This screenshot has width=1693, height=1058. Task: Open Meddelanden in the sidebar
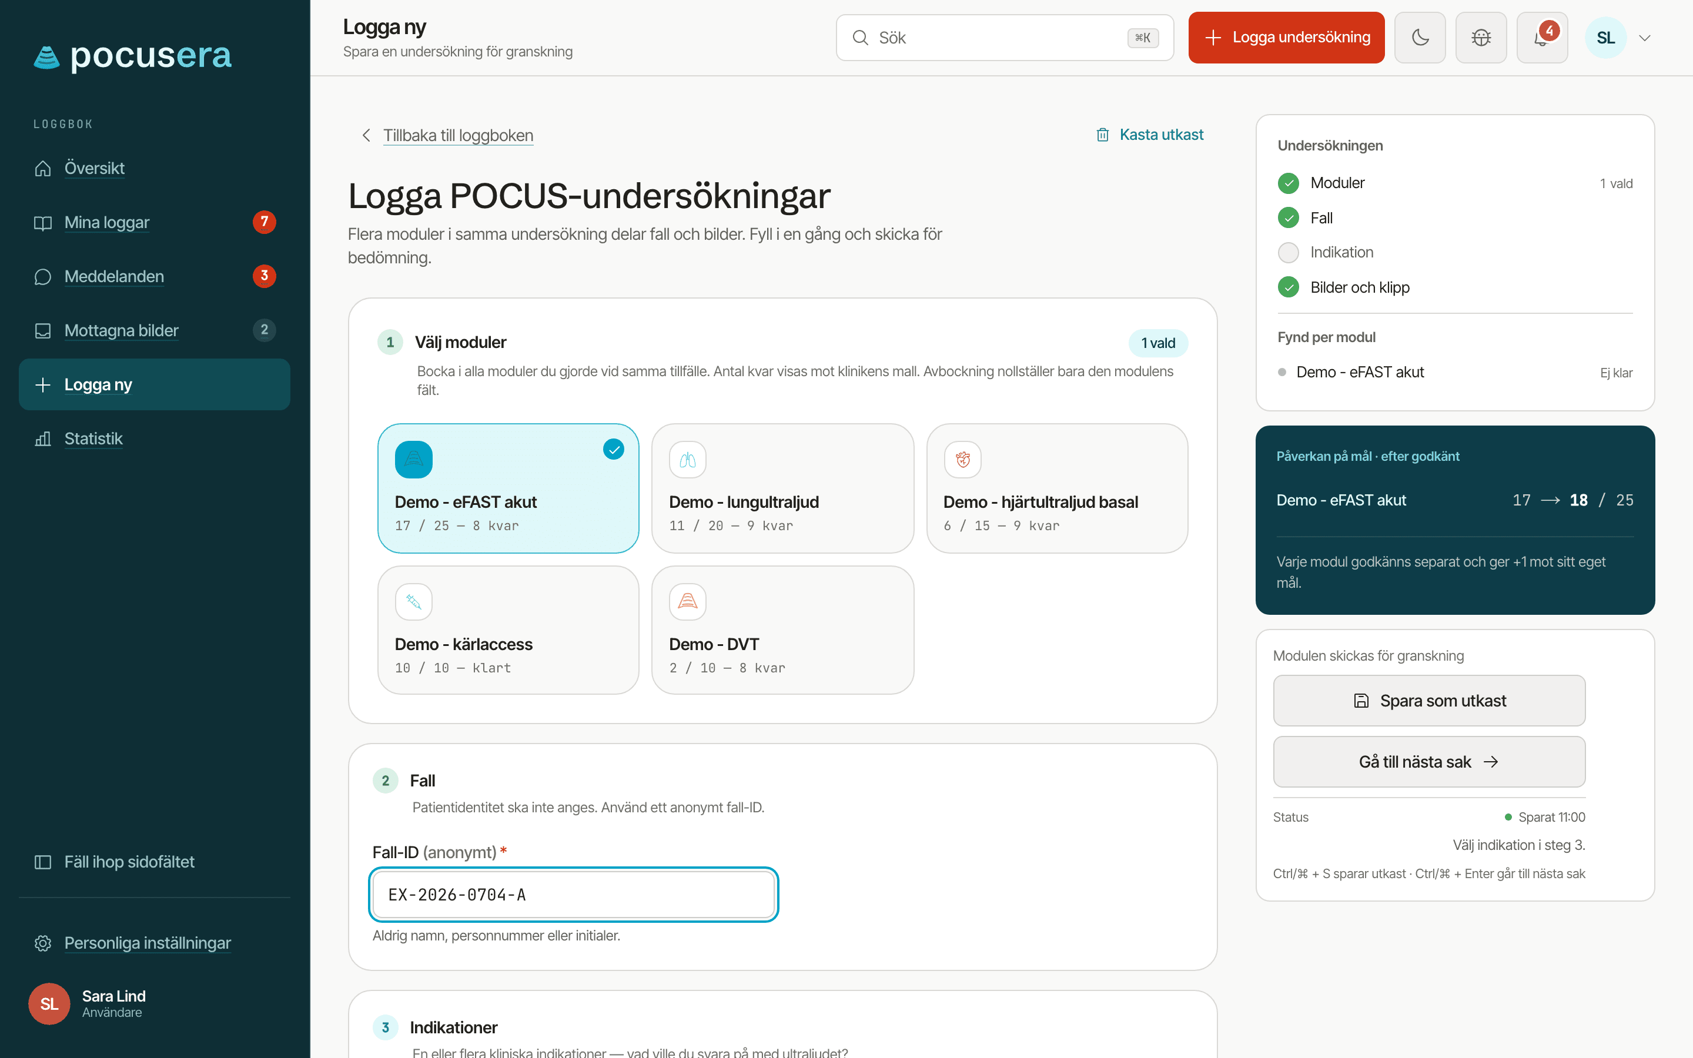(154, 276)
